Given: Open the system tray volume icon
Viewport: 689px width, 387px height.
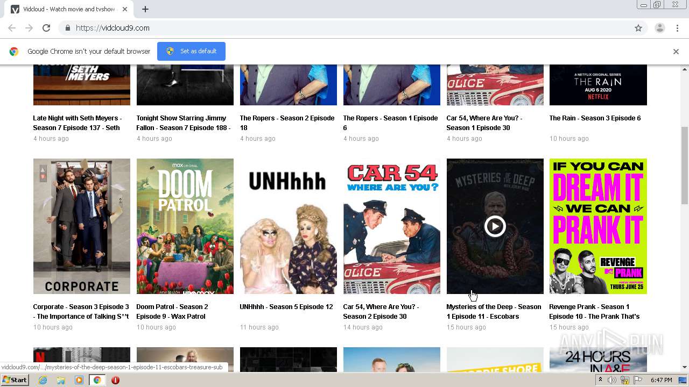Looking at the screenshot, I should pos(612,380).
